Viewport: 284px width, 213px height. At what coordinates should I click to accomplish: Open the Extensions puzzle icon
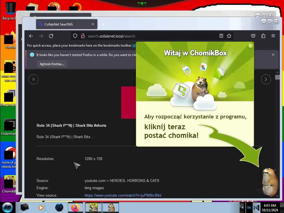(x=263, y=36)
